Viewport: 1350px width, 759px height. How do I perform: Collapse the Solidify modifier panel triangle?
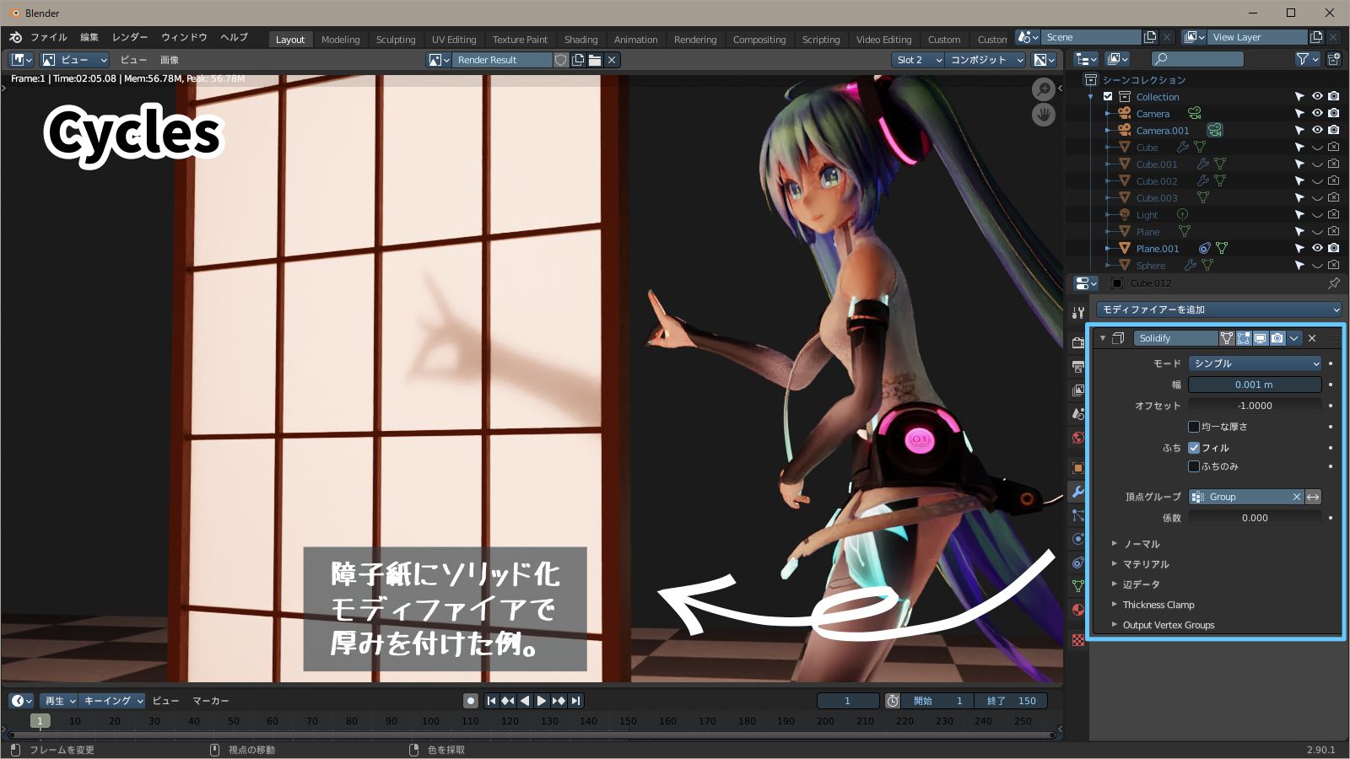click(1102, 338)
